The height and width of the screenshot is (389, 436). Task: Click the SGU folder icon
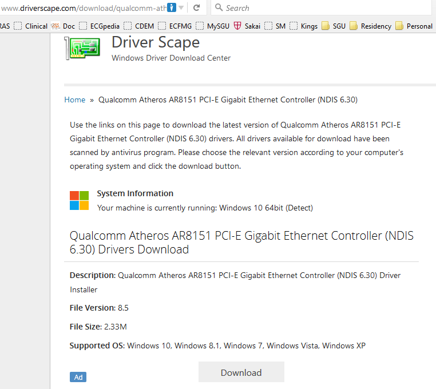pos(326,26)
